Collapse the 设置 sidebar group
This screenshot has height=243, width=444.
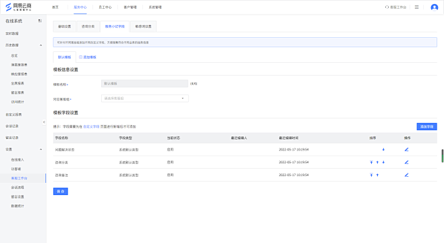(x=40, y=149)
